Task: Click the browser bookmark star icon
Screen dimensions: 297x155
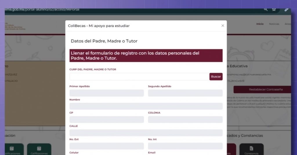Action: 274,10
